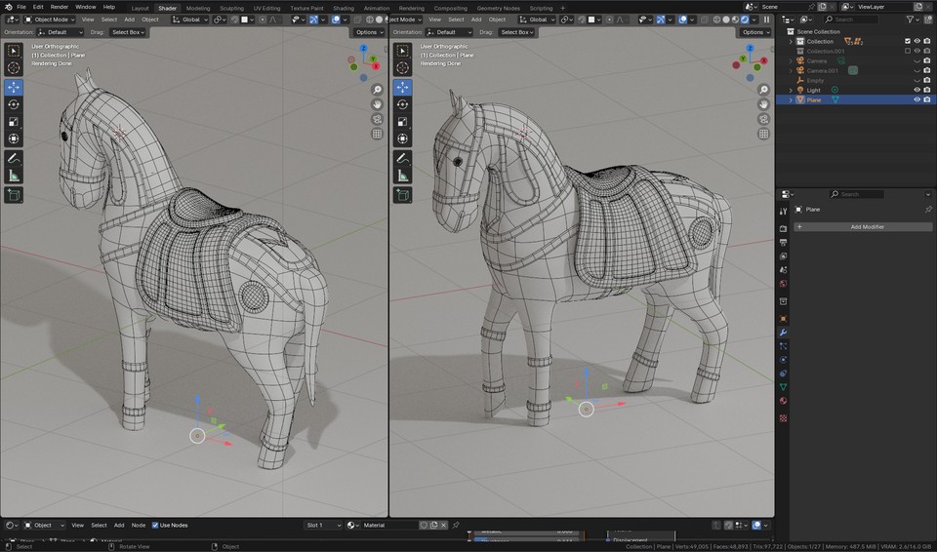This screenshot has width=937, height=552.
Task: Open the Texture properties tab
Action: pyautogui.click(x=784, y=418)
